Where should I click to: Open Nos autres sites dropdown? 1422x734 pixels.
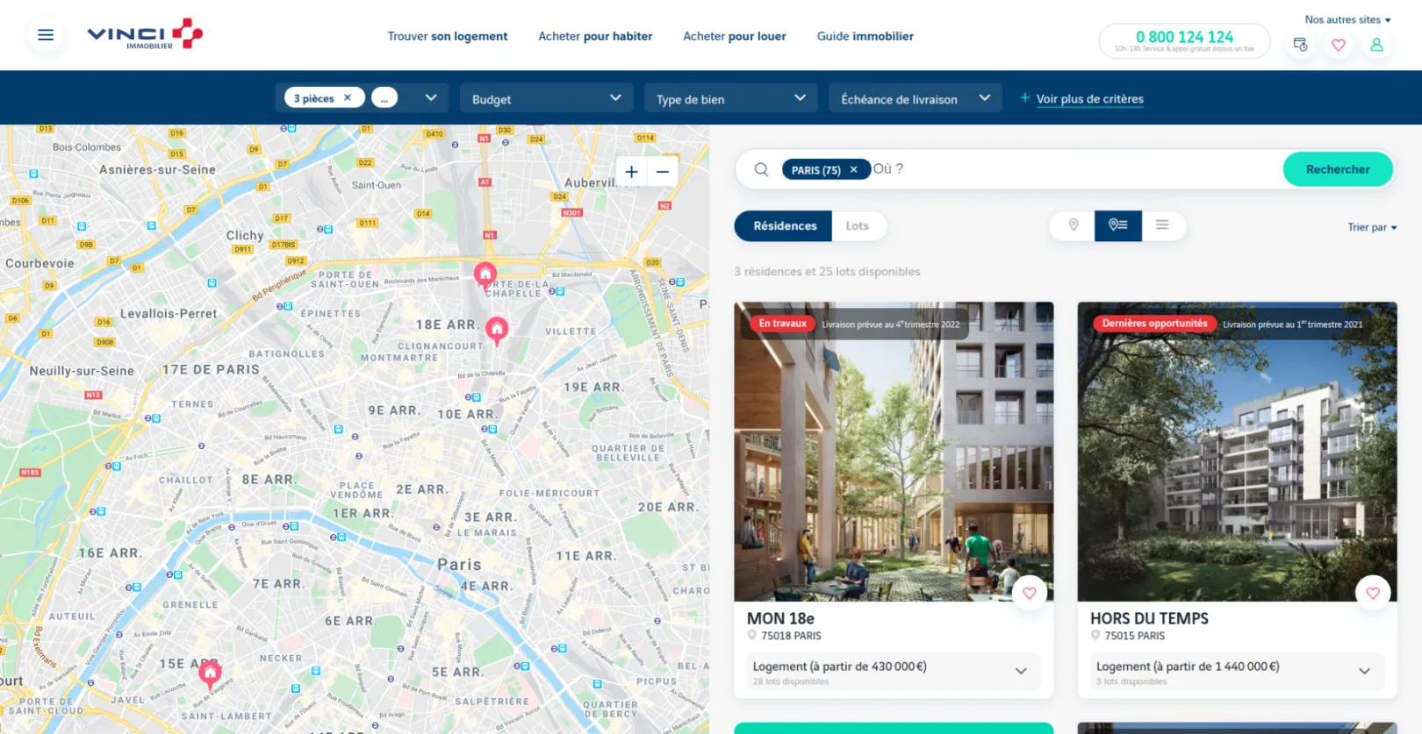tap(1347, 19)
